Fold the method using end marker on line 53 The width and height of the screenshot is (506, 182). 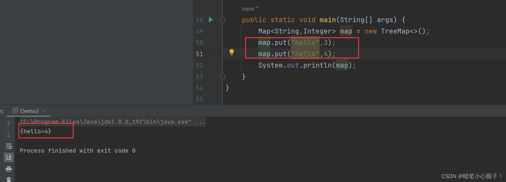point(223,76)
